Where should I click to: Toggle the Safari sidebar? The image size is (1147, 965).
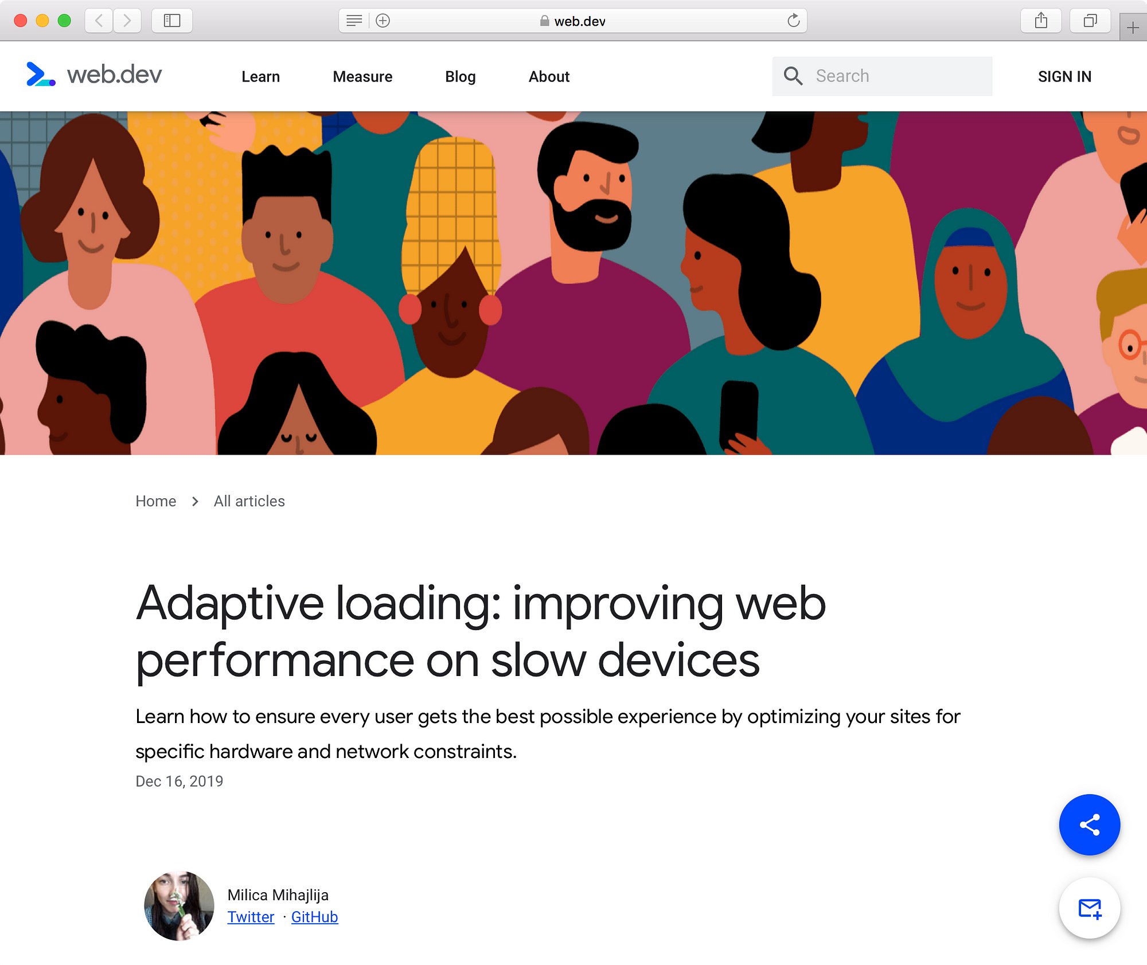(x=172, y=21)
